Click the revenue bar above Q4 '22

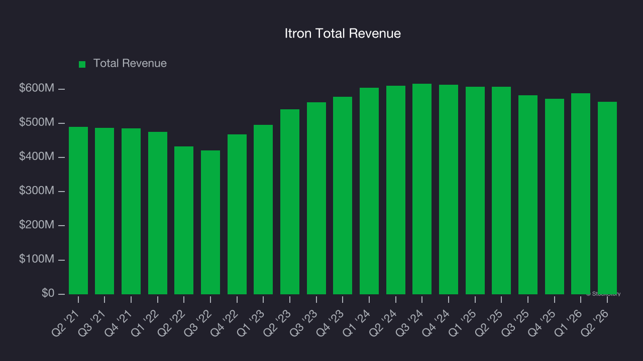[x=237, y=214]
